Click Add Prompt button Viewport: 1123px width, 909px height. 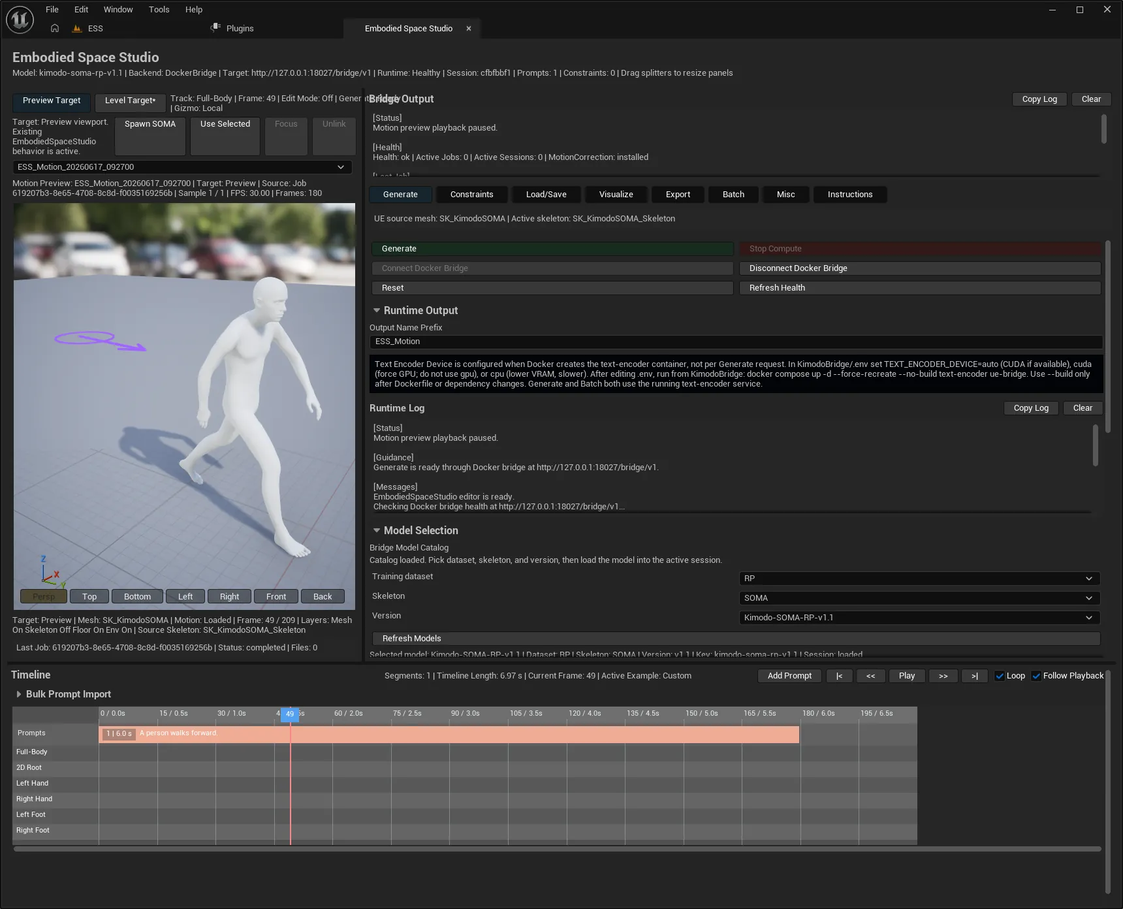point(789,676)
